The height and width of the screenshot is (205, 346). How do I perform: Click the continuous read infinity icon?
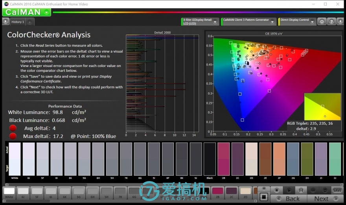click(x=313, y=190)
